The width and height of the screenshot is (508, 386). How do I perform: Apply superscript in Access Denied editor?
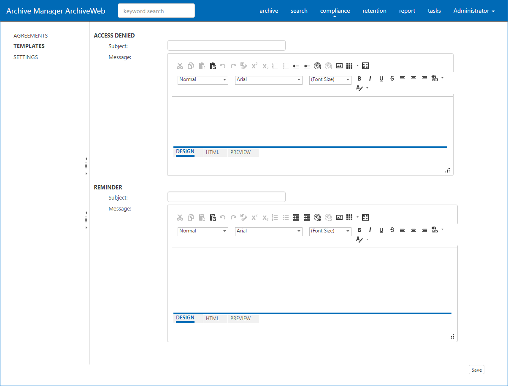pos(254,66)
